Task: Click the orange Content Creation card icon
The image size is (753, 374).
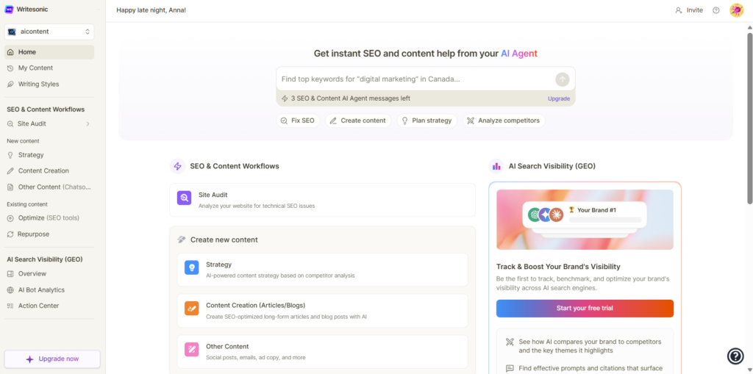Action: (x=191, y=309)
